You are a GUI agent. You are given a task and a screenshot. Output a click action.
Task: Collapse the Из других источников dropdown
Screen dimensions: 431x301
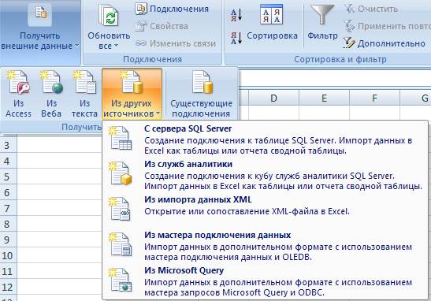pyautogui.click(x=132, y=94)
